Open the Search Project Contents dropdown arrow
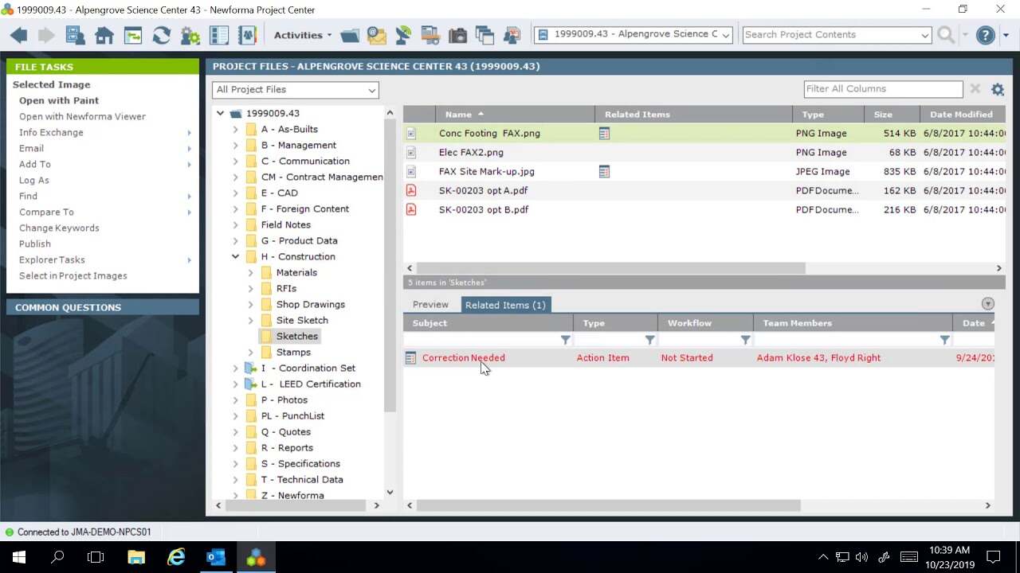Viewport: 1020px width, 573px height. [x=924, y=35]
